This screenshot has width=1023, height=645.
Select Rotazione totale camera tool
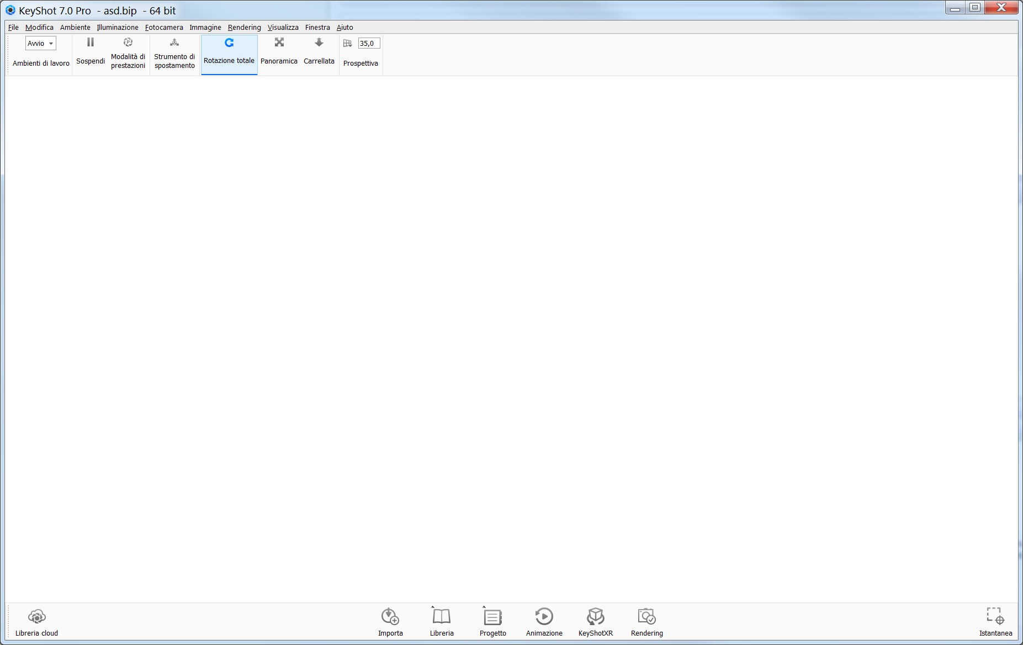(229, 54)
